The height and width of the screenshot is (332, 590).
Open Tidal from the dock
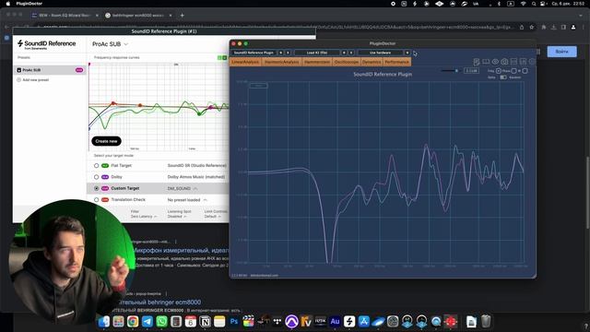277,322
